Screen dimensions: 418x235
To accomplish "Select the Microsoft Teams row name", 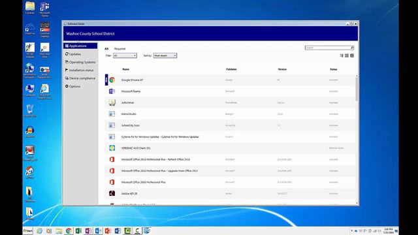I will click(131, 91).
